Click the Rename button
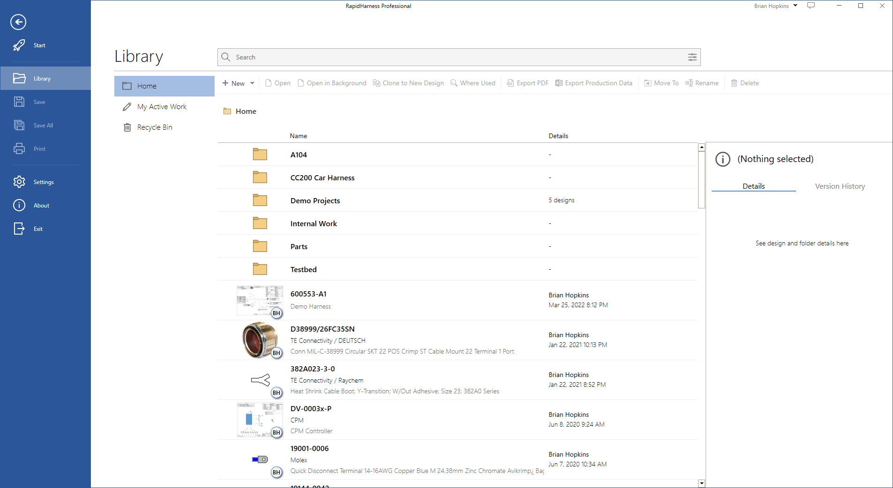893x488 pixels. [702, 83]
